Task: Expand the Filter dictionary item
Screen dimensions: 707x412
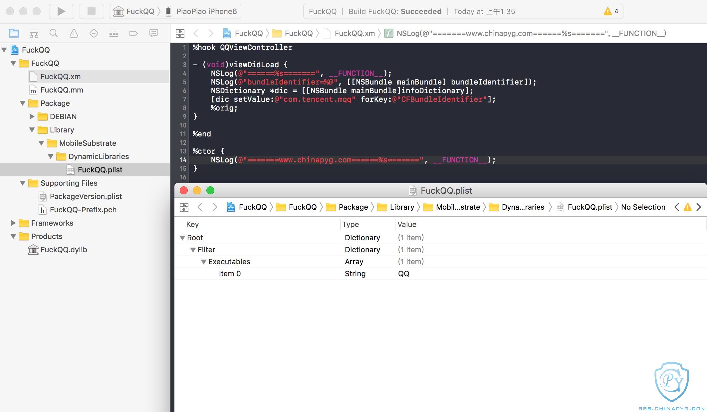Action: point(193,250)
